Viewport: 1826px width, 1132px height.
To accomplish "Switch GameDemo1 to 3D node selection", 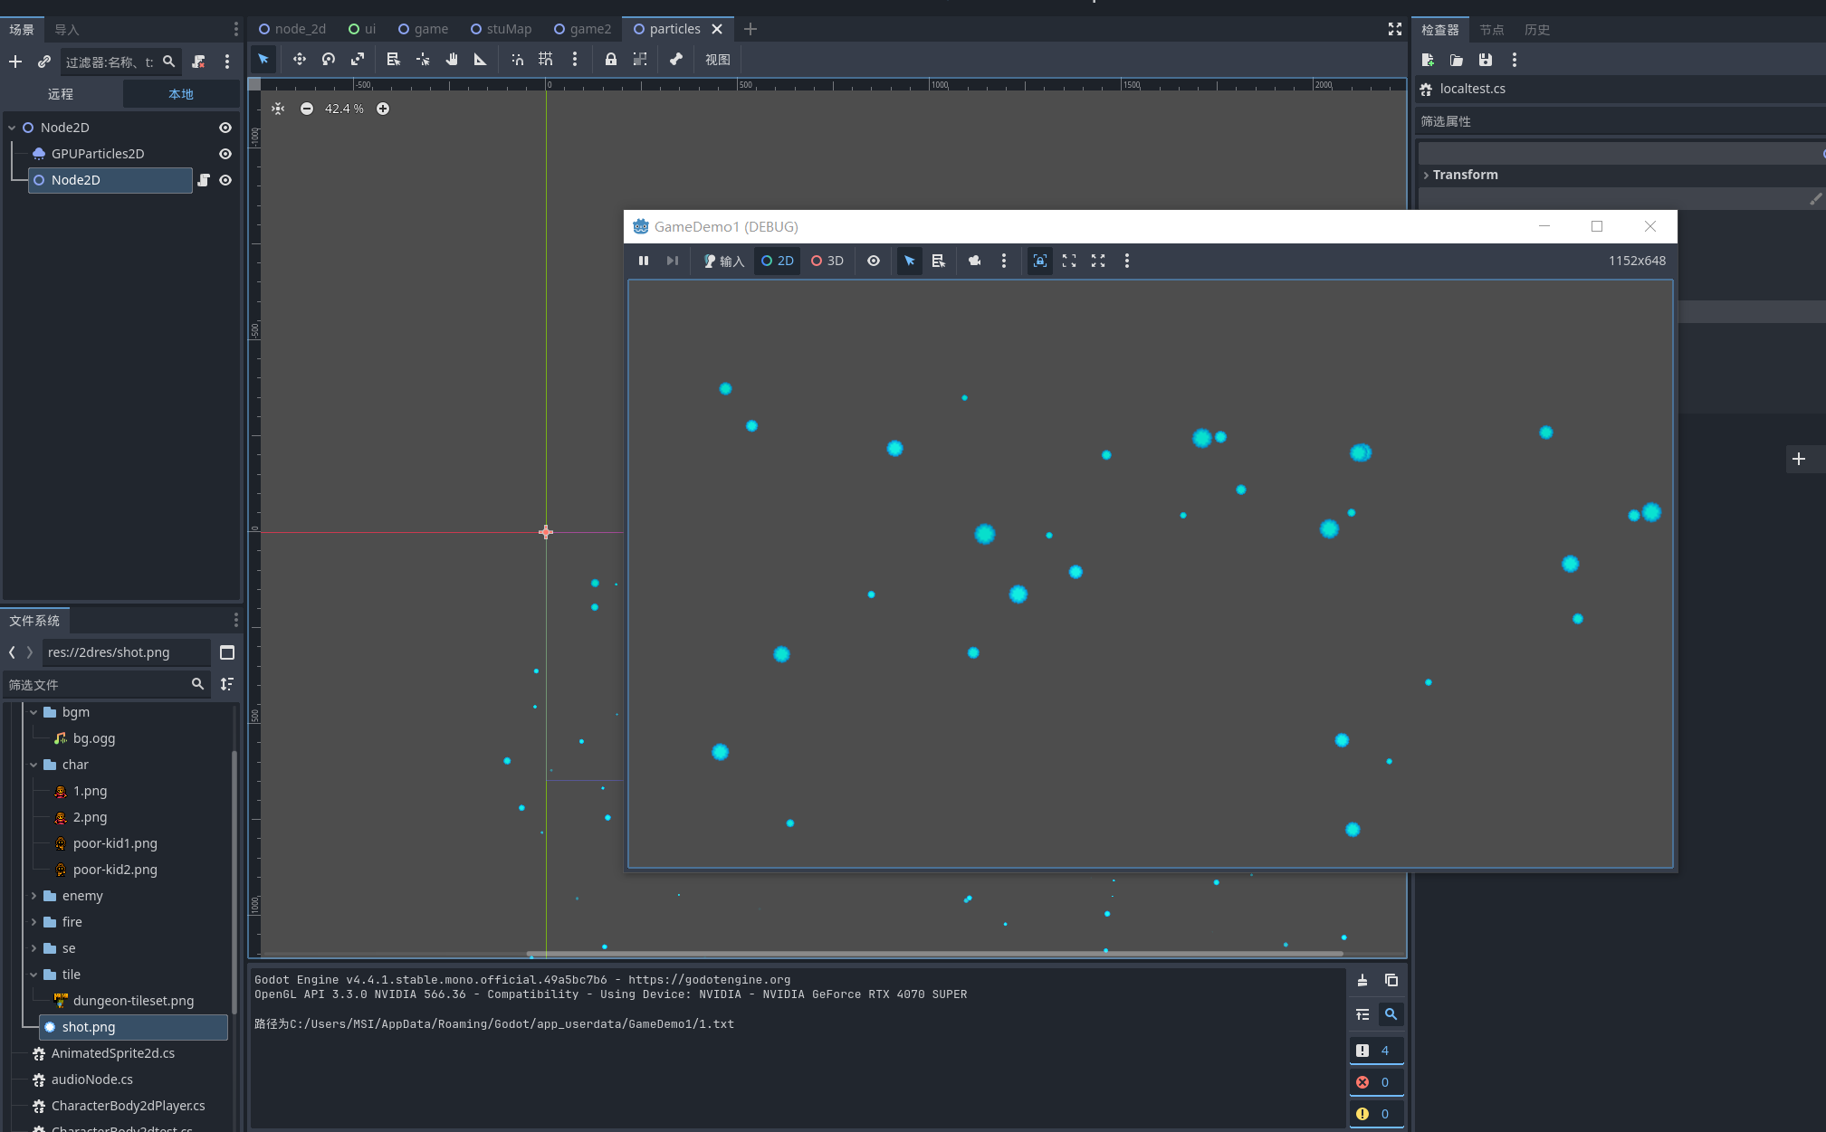I will coord(827,261).
